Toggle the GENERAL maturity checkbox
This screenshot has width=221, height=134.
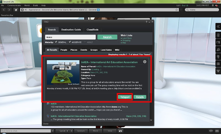pyautogui.click(x=56, y=42)
